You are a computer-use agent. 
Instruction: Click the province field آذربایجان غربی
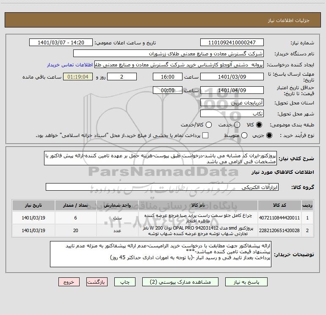click(x=232, y=103)
